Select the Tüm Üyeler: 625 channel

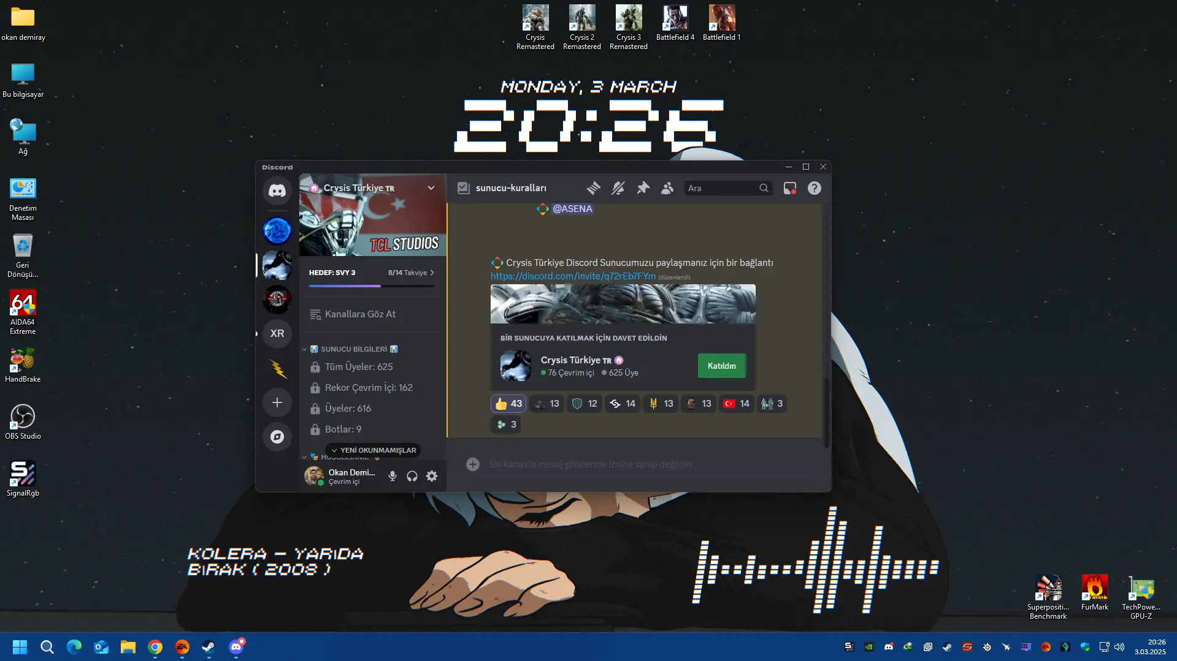372,367
